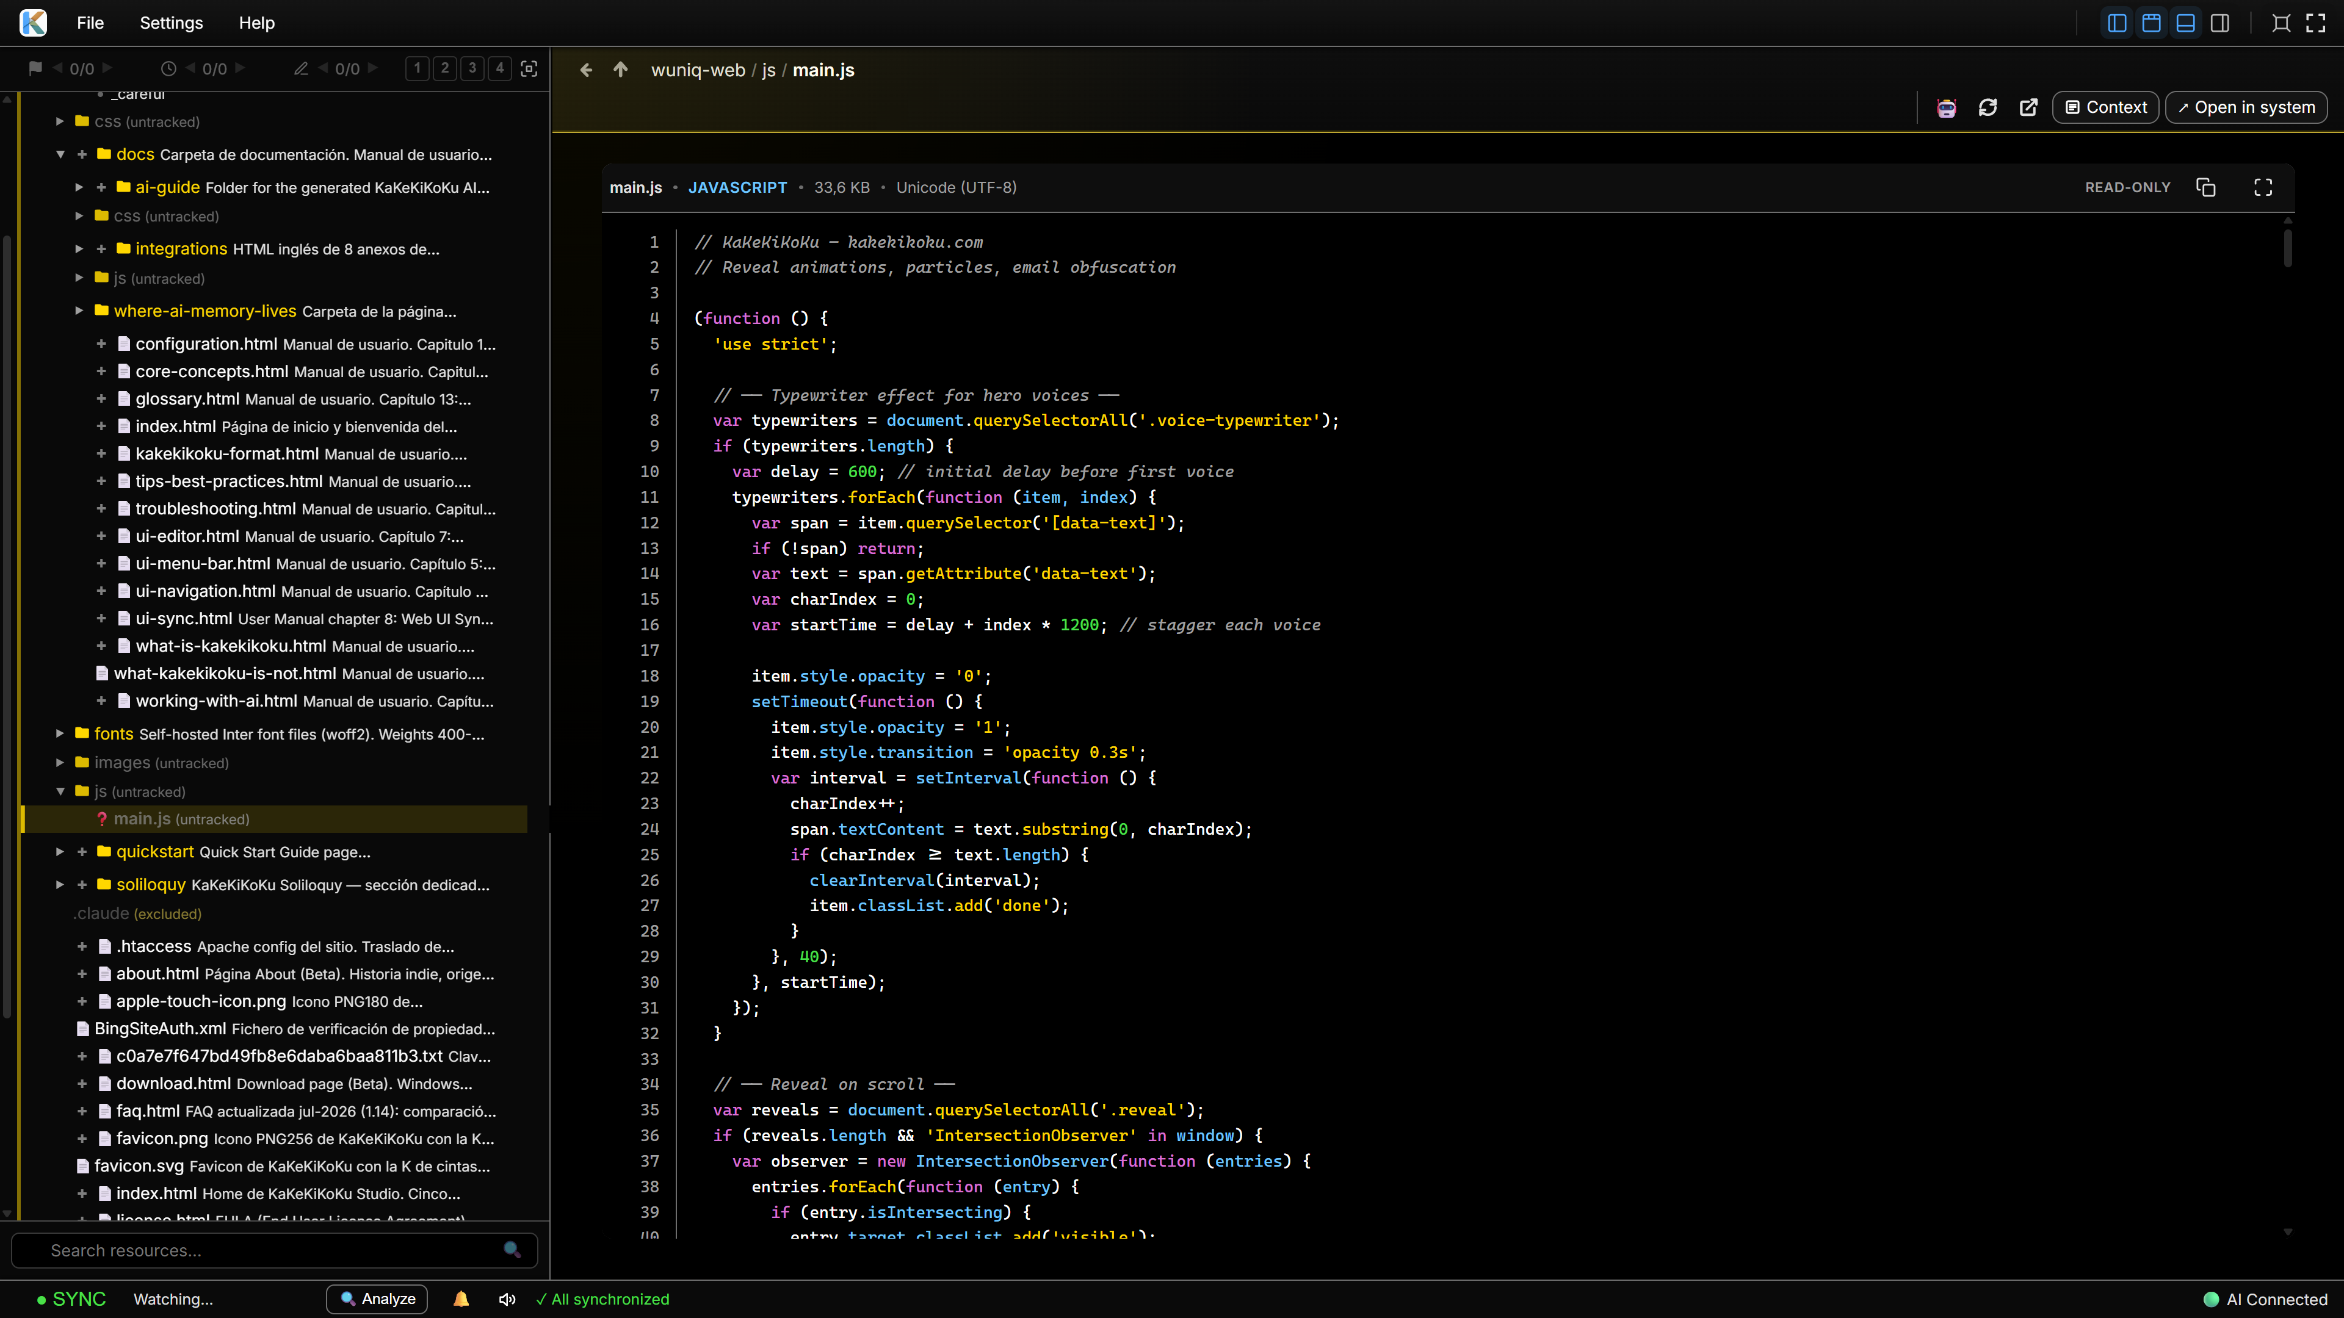Click the plus icon next to faq.html
Viewport: 2344px width, 1318px height.
click(x=82, y=1112)
